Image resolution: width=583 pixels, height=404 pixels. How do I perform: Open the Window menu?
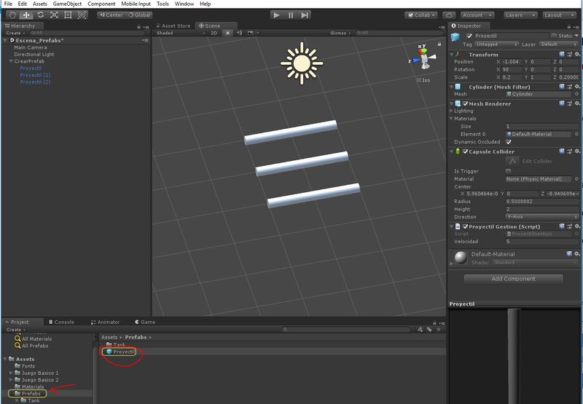point(184,4)
